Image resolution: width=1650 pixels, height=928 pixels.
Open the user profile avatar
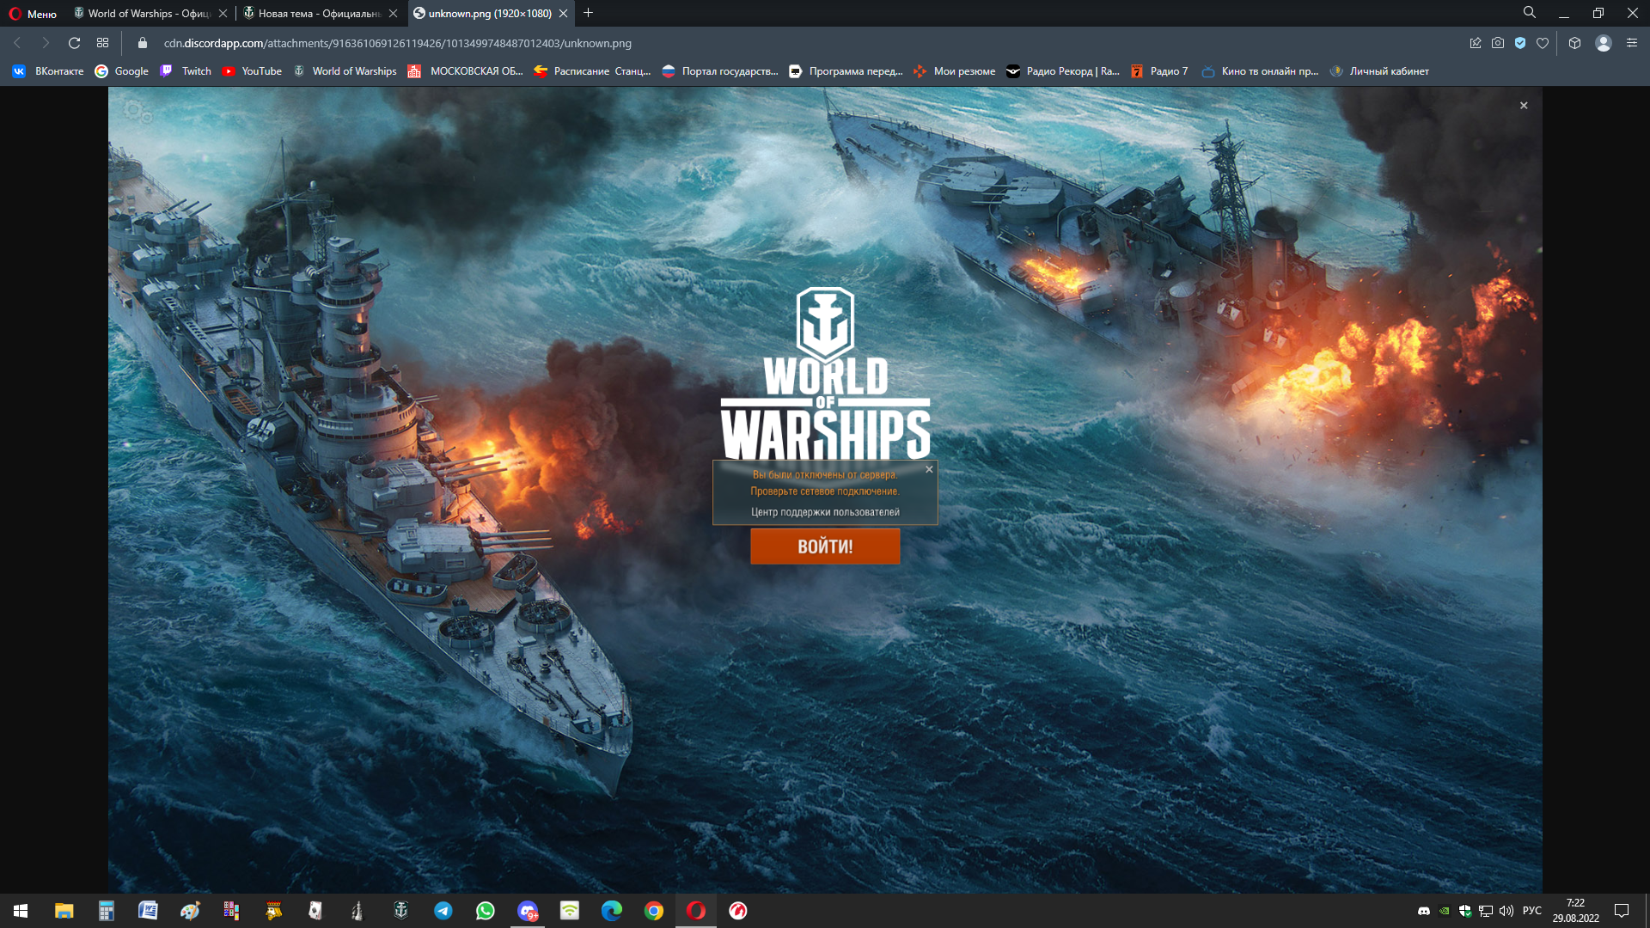click(1604, 43)
